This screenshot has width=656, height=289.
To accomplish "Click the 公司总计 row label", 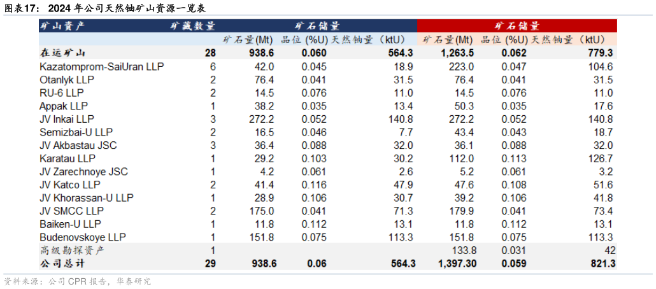I will [x=62, y=264].
